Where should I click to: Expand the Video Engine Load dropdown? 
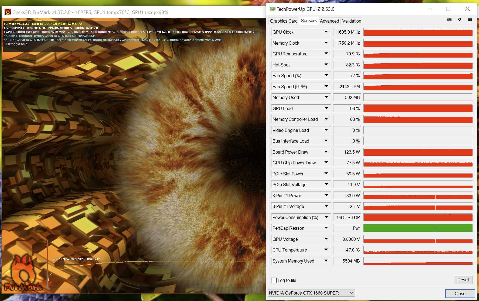tap(326, 130)
